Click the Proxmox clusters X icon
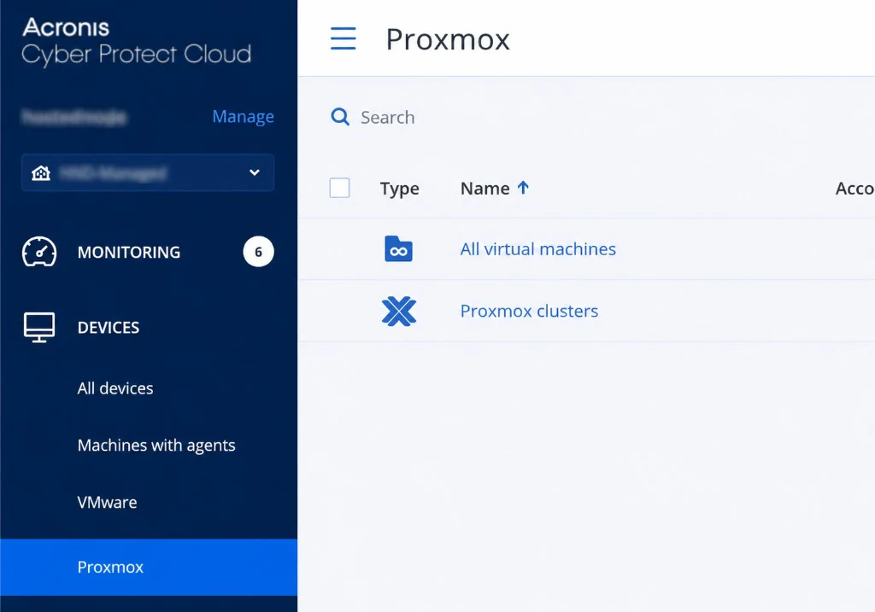875x612 pixels. 399,311
